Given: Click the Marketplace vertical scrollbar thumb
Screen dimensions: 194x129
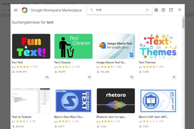Looking at the screenshot, I should [x=183, y=23].
